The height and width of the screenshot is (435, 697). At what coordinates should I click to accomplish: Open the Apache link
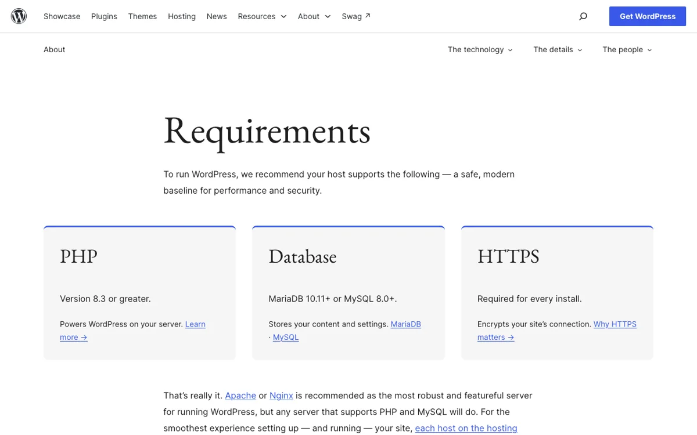(x=240, y=396)
